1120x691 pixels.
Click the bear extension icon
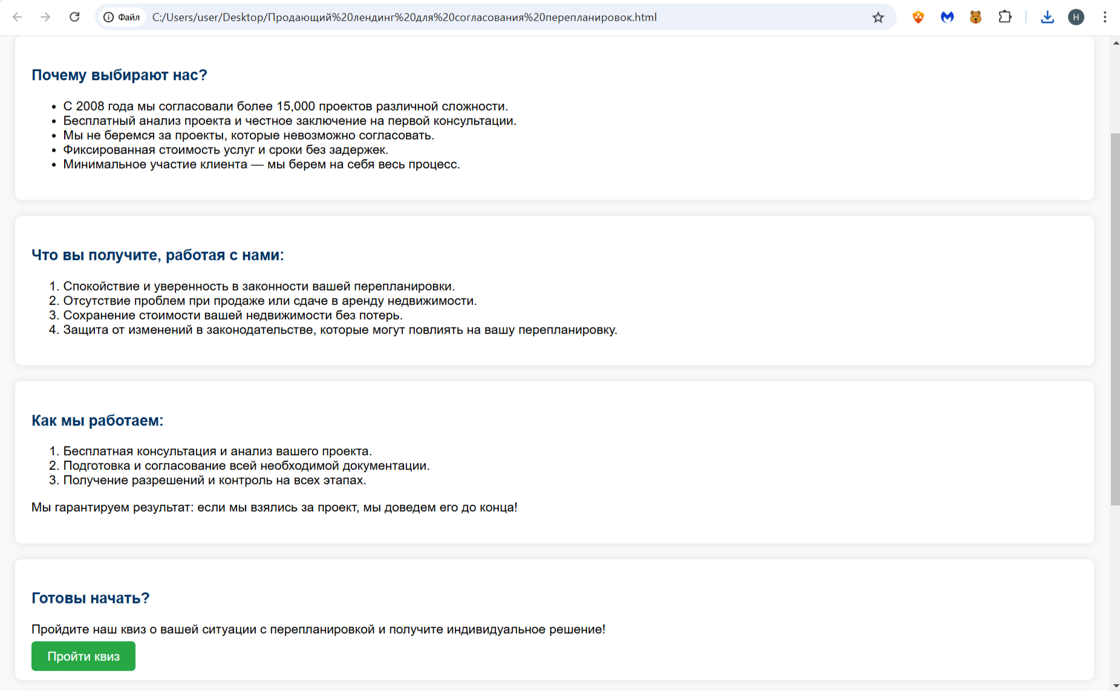click(975, 18)
